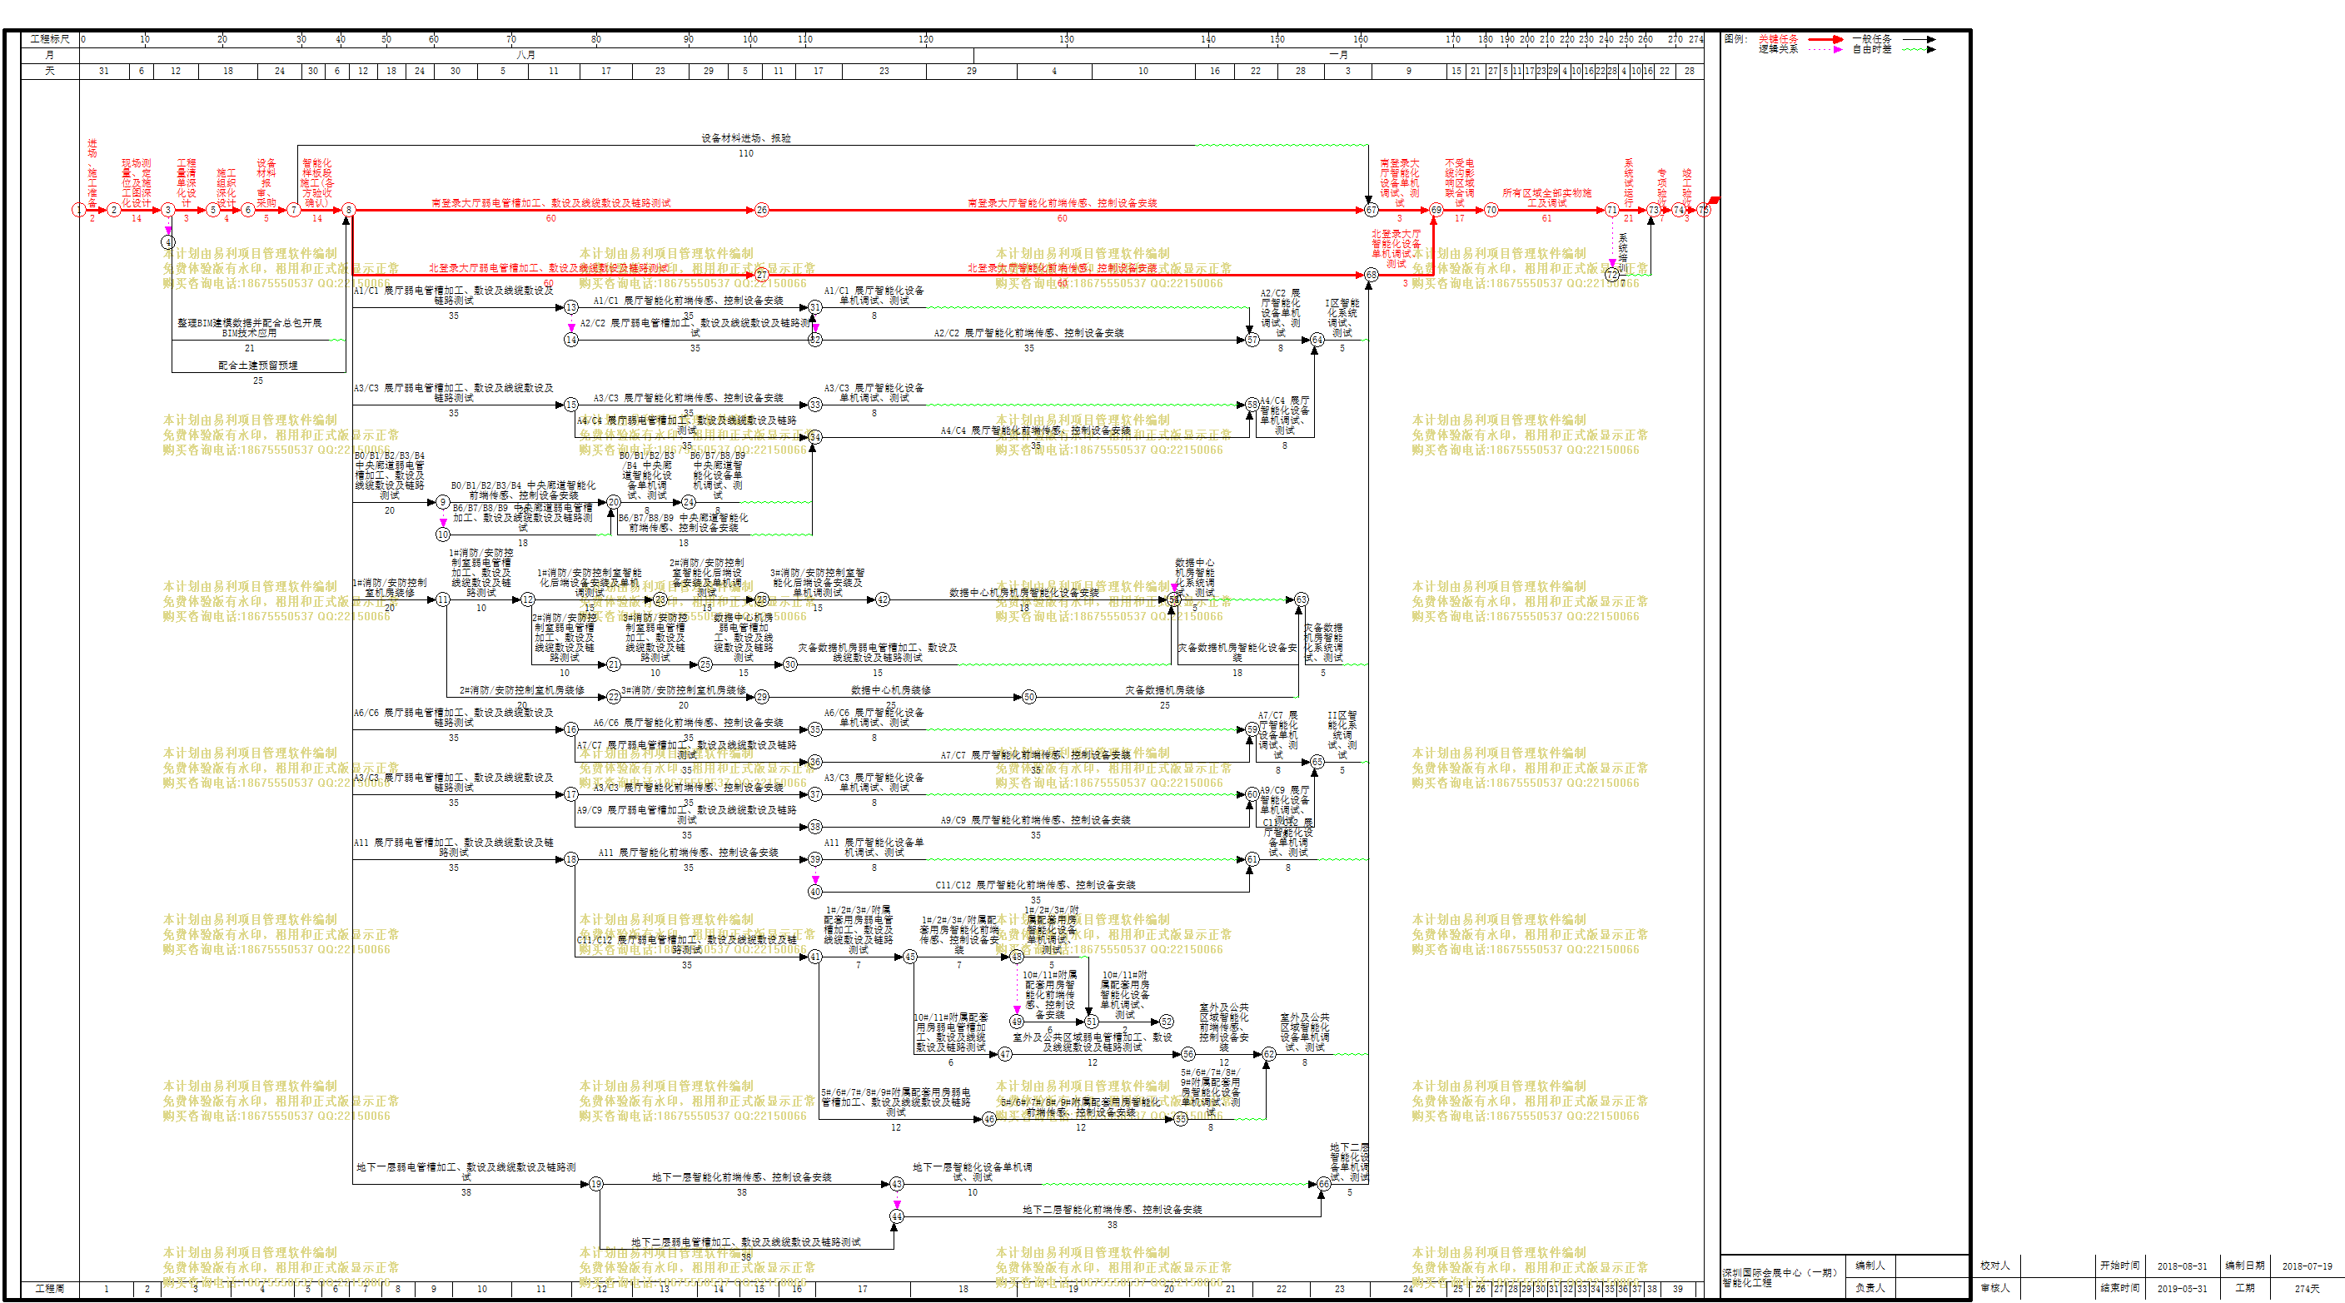
Task: Click node 14 on A2/C2 branch
Action: (x=570, y=341)
